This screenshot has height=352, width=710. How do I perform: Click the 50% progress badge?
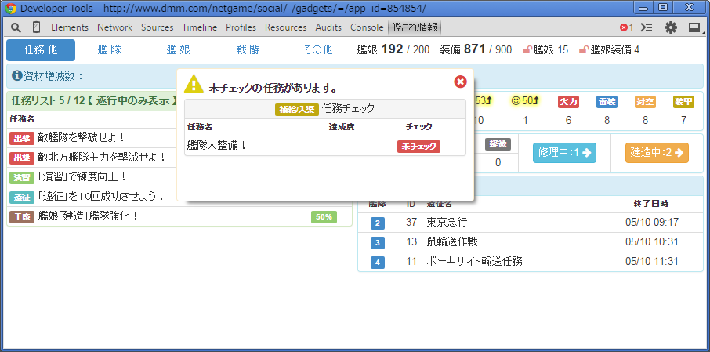(x=324, y=217)
